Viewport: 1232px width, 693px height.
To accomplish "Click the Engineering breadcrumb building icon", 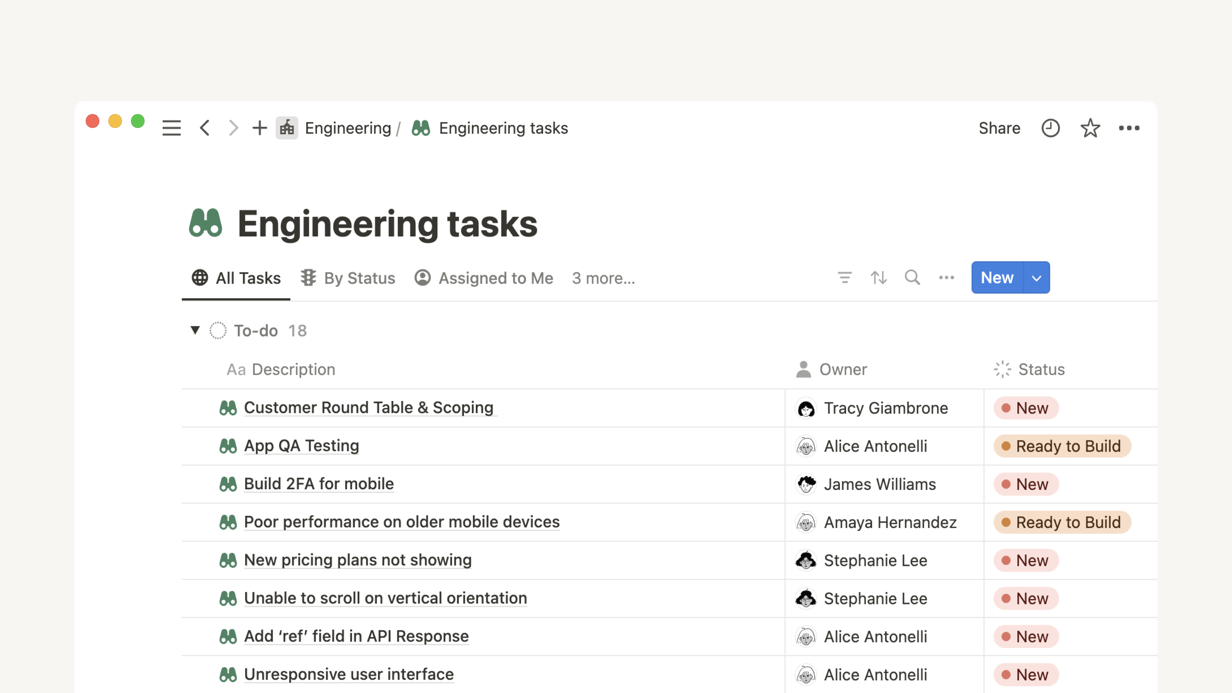I will pos(287,128).
